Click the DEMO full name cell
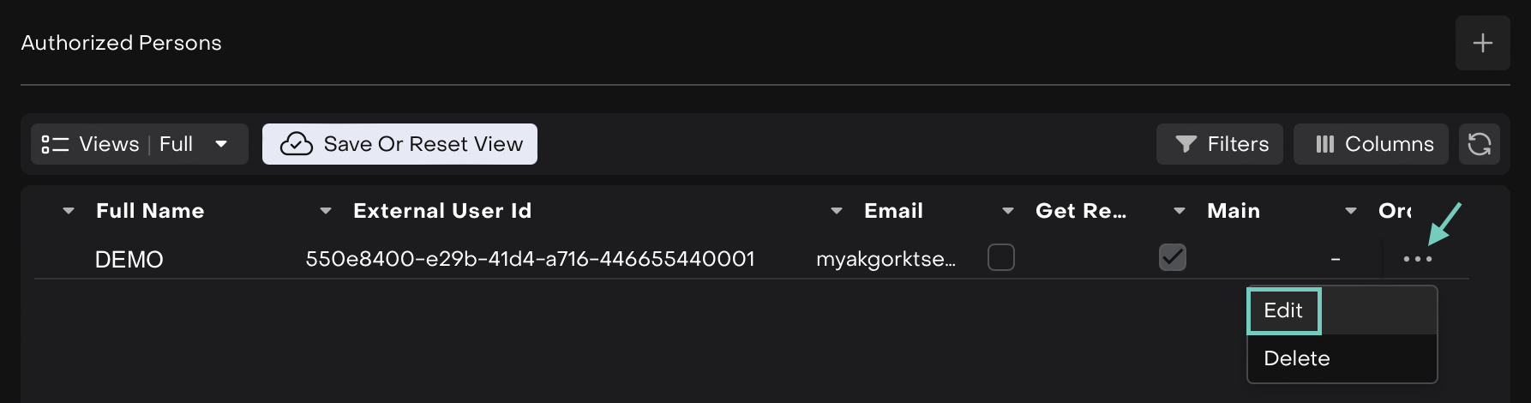Screen dimensions: 1531x403 click(x=129, y=259)
